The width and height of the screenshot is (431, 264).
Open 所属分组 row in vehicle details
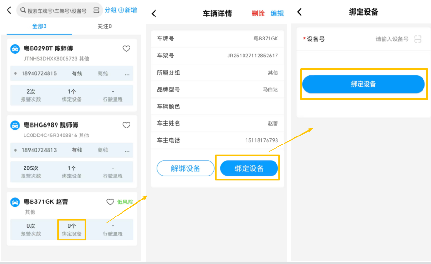click(x=217, y=72)
